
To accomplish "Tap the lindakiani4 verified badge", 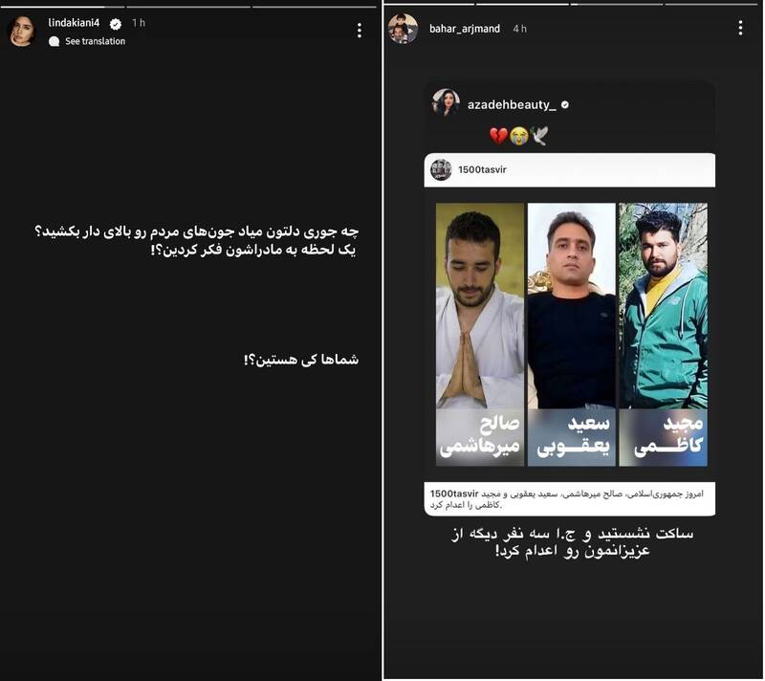I will click(116, 23).
